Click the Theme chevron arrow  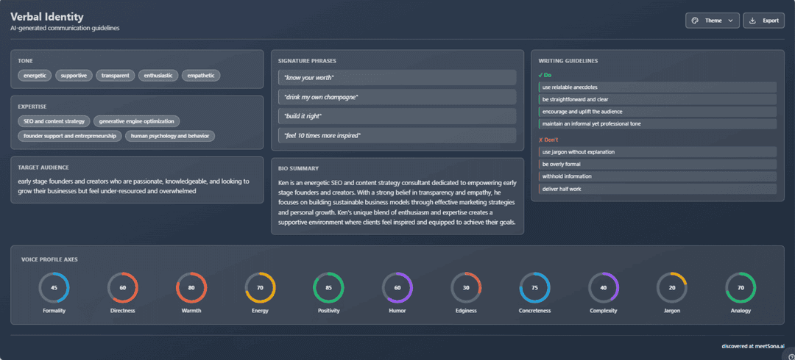pyautogui.click(x=730, y=21)
